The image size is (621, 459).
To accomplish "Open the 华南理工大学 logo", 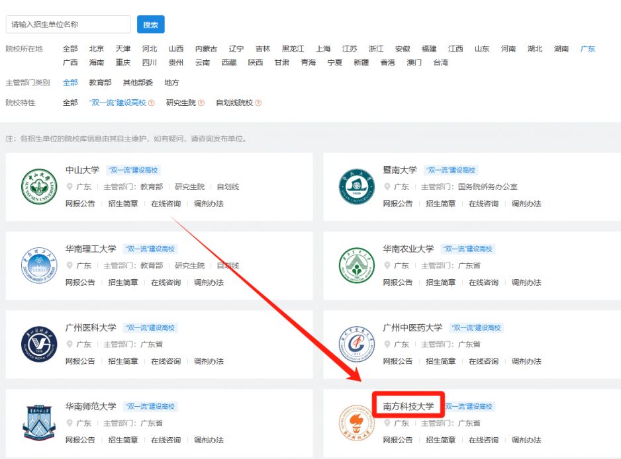I will coord(39,265).
